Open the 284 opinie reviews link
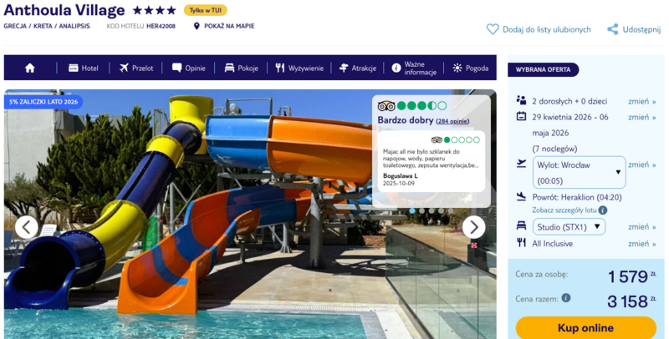This screenshot has width=669, height=339. tap(454, 121)
